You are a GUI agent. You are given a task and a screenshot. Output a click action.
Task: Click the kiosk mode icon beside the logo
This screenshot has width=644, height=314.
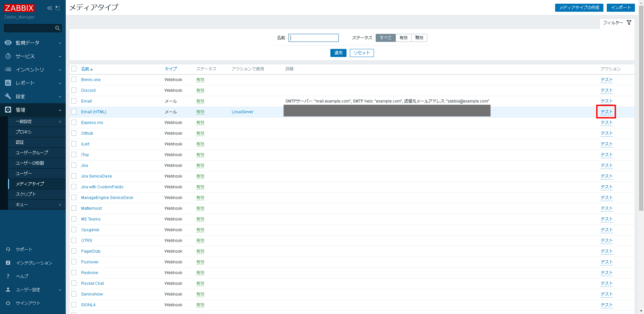tap(58, 8)
